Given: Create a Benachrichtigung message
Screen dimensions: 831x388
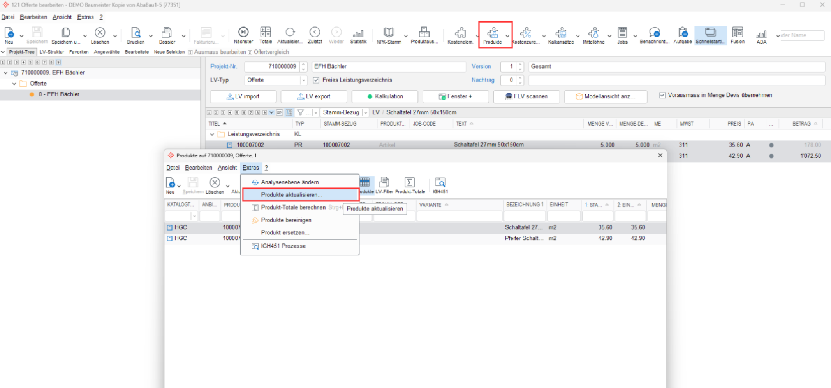Looking at the screenshot, I should 654,32.
